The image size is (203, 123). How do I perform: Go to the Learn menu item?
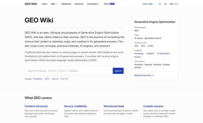(44, 4)
